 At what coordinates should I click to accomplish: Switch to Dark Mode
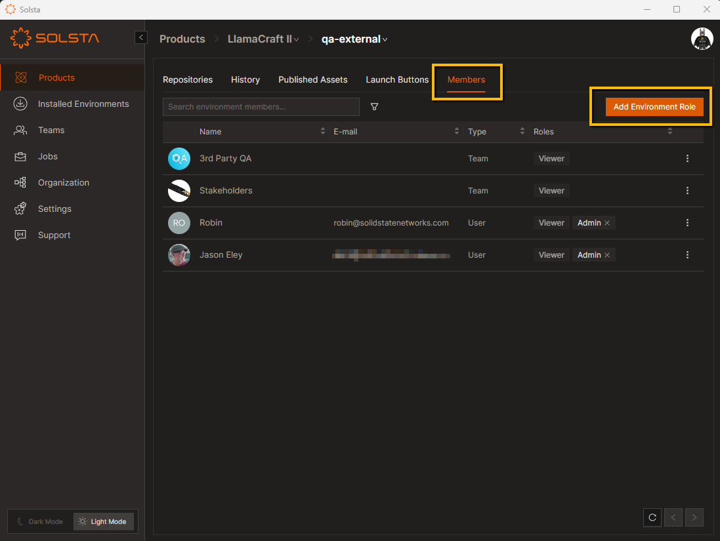pos(41,521)
